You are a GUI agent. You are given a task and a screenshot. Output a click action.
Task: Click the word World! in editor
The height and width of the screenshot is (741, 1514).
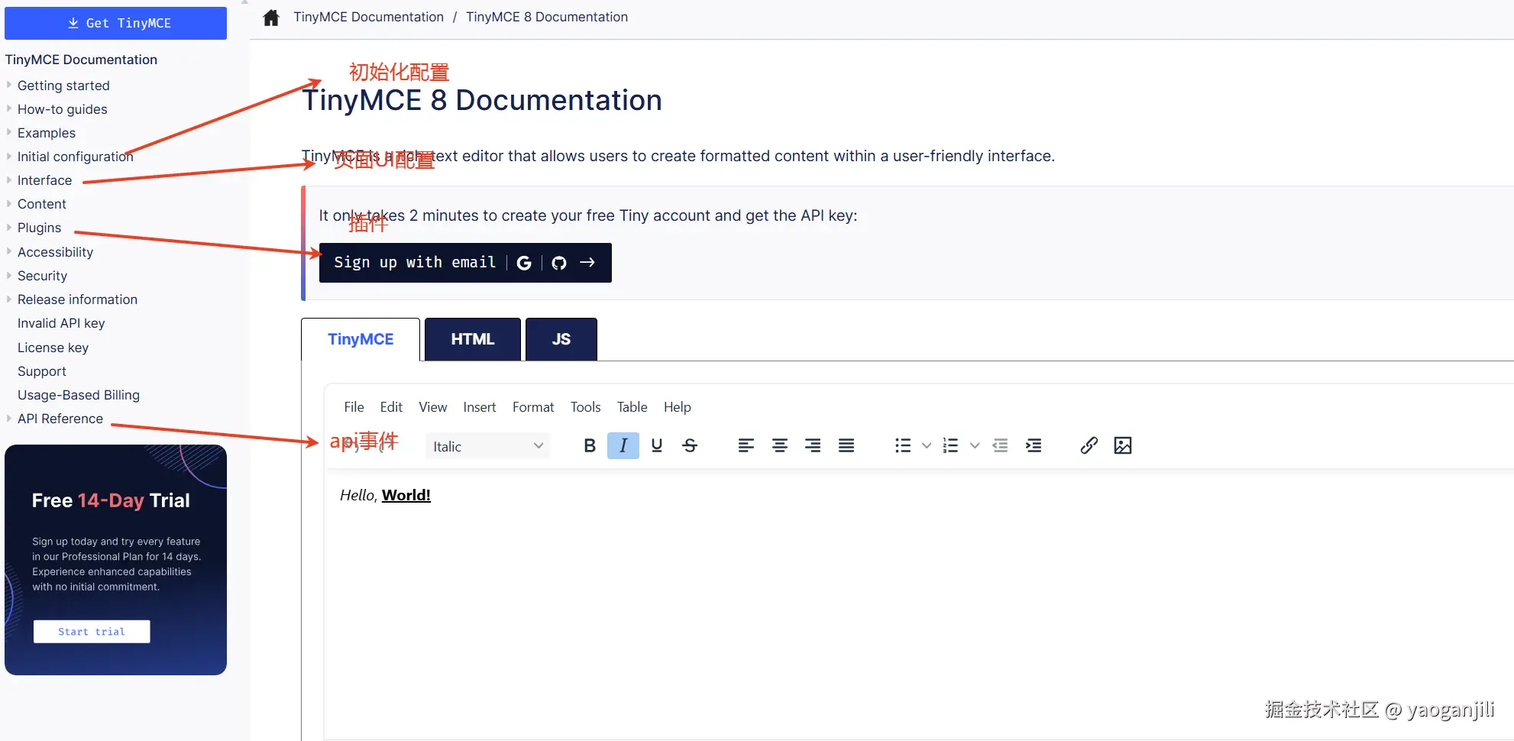(x=406, y=495)
